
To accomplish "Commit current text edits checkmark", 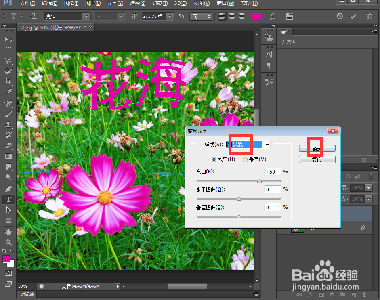I will click(x=353, y=16).
